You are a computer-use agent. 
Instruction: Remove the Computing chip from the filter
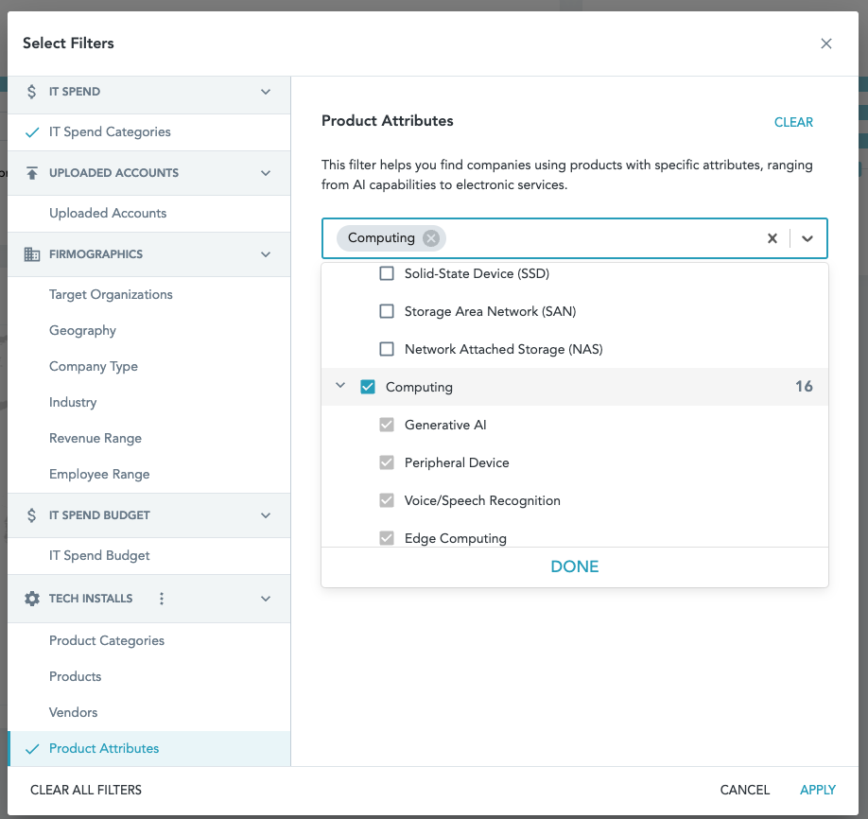point(431,238)
